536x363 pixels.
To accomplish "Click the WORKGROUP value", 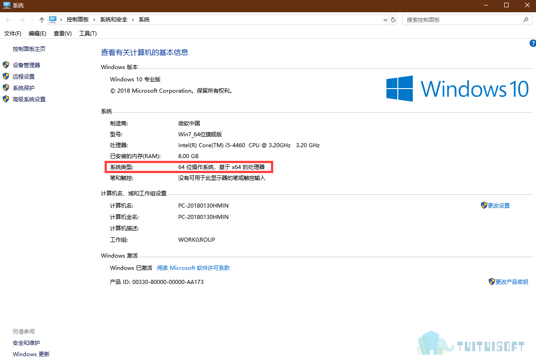I will pyautogui.click(x=196, y=240).
